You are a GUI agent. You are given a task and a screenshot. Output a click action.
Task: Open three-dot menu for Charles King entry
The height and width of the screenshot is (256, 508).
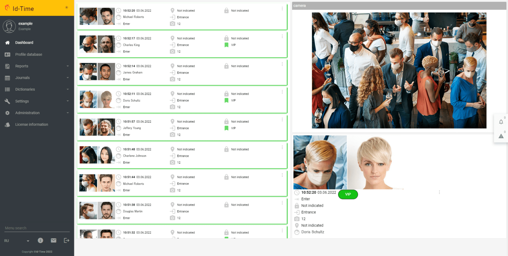coord(282,36)
